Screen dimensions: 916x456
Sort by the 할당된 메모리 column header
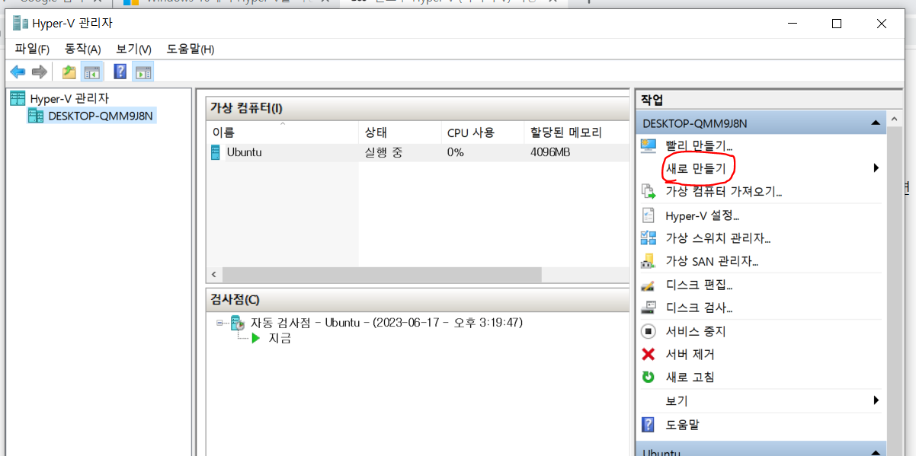tap(577, 132)
